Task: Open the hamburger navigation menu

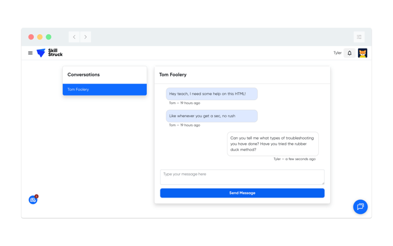Action: [x=30, y=53]
